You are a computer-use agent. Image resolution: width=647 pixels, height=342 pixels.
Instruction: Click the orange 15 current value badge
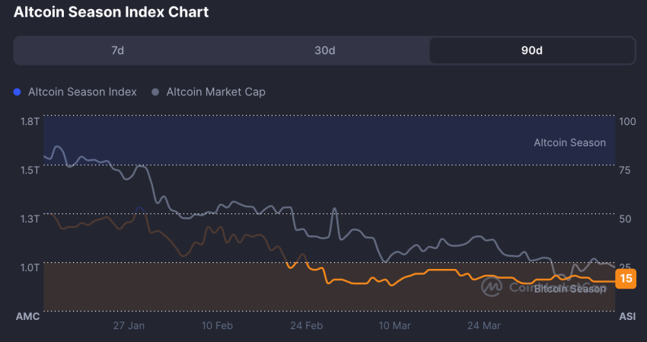tap(626, 278)
